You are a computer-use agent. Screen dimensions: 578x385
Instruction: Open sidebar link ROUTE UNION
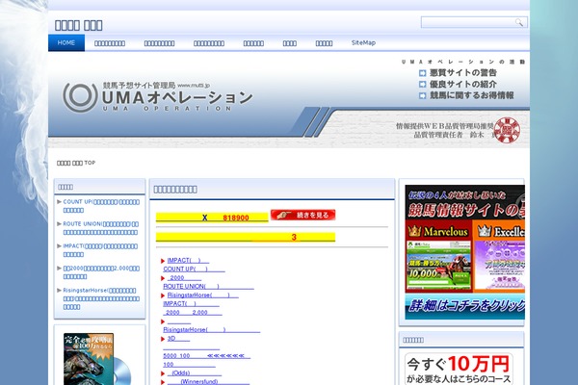click(x=100, y=228)
